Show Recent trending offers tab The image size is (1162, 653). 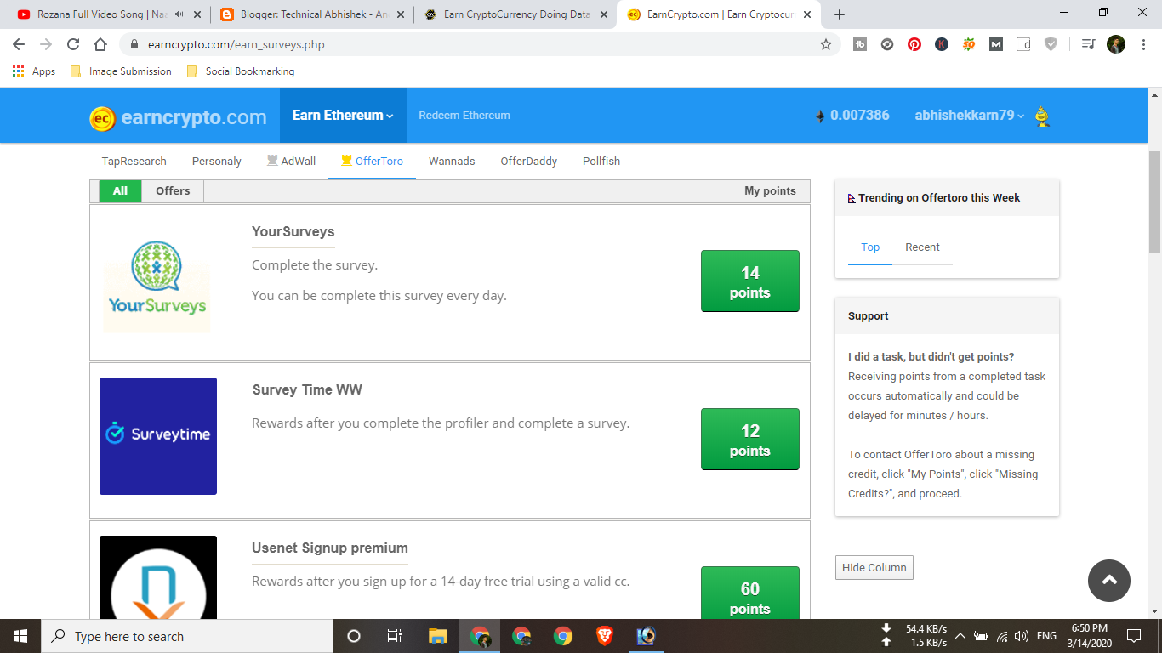click(922, 247)
